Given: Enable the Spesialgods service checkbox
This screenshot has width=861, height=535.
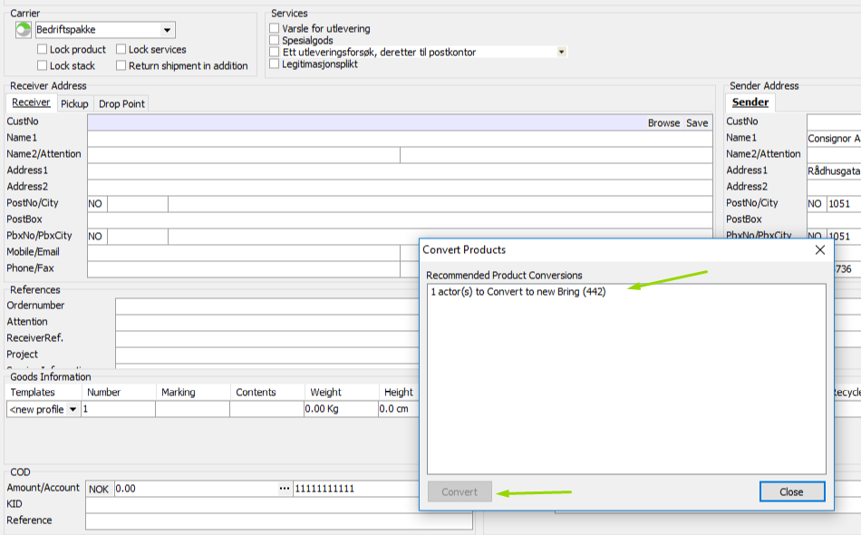Looking at the screenshot, I should 275,41.
